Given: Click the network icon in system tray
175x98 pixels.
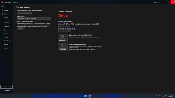Looking at the screenshot, I should [x=164, y=96].
